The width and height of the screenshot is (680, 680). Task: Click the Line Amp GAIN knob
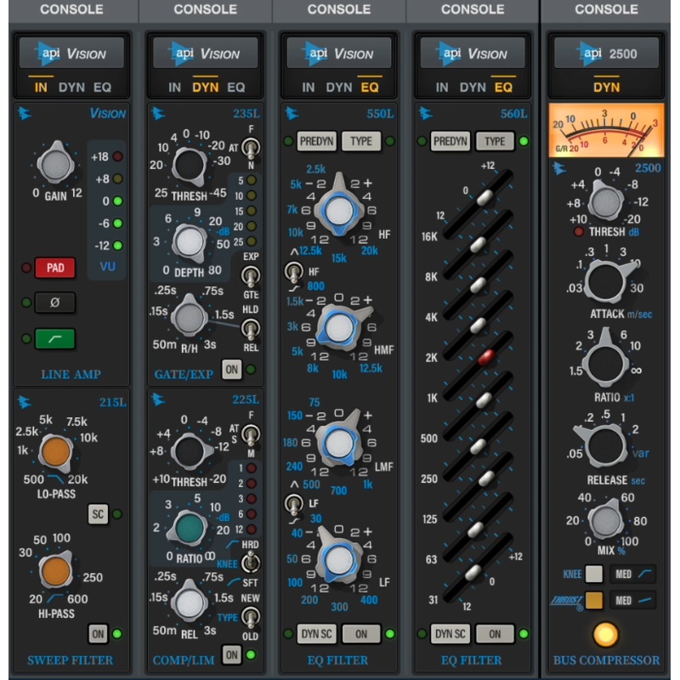(x=55, y=164)
